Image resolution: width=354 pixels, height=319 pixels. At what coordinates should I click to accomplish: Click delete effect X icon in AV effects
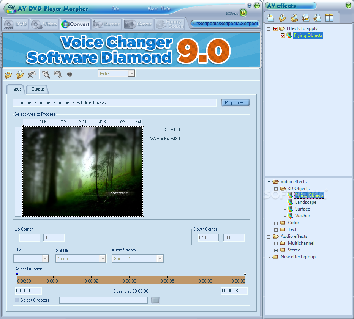tap(317, 18)
